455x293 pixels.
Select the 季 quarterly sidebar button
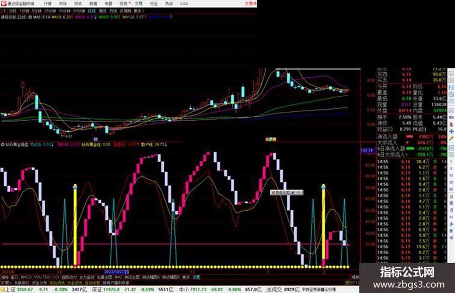[451, 231]
